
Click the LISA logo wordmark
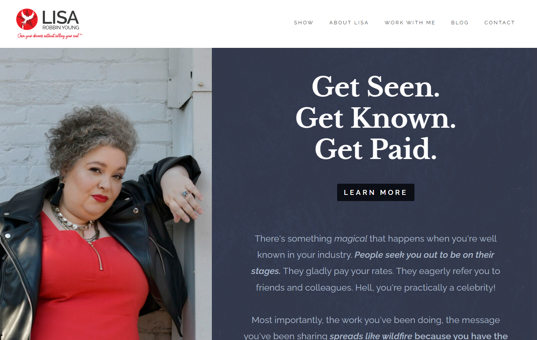60,17
